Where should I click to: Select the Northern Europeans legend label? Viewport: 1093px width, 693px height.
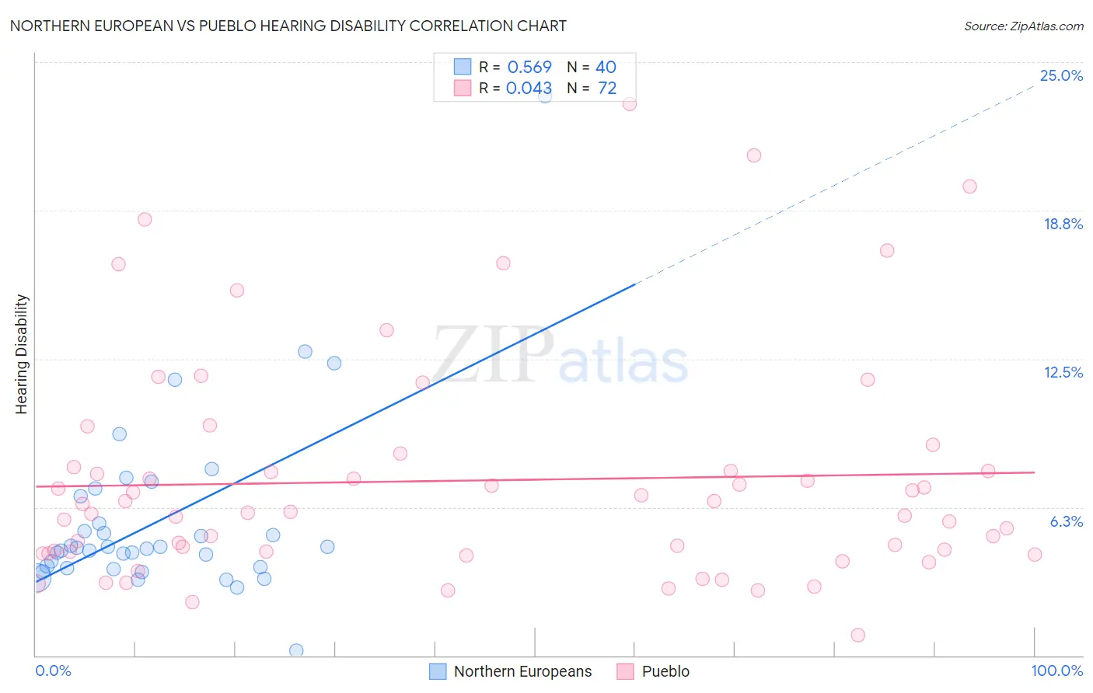pos(522,671)
